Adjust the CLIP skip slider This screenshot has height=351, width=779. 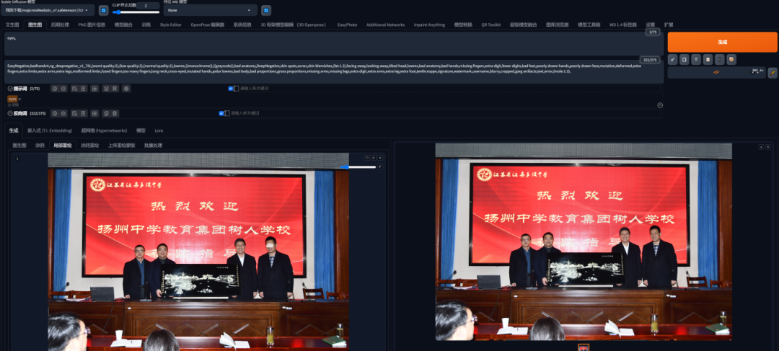136,12
